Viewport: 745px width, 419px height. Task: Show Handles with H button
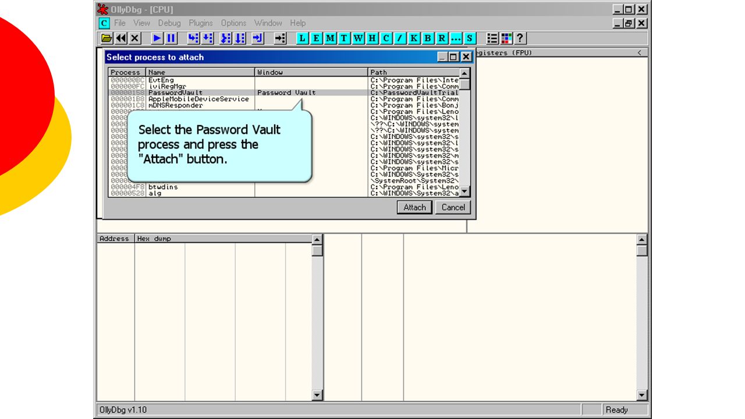[x=372, y=38]
